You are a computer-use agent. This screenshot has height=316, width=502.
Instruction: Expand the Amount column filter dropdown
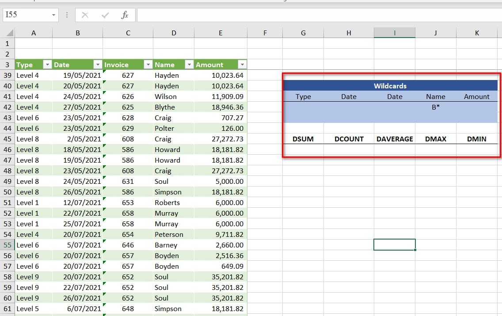(242, 65)
